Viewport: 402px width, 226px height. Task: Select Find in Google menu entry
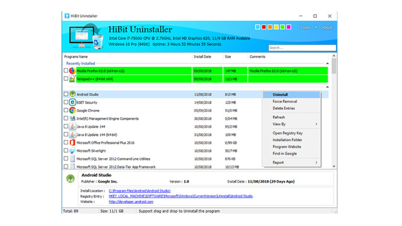pos(291,154)
